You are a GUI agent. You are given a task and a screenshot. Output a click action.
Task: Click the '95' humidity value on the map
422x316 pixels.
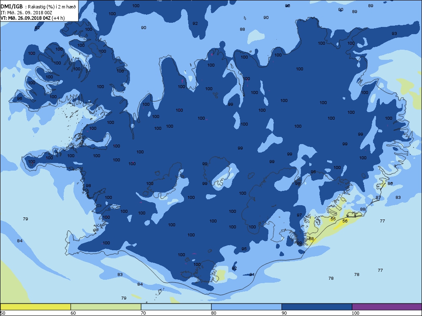click(x=244, y=249)
